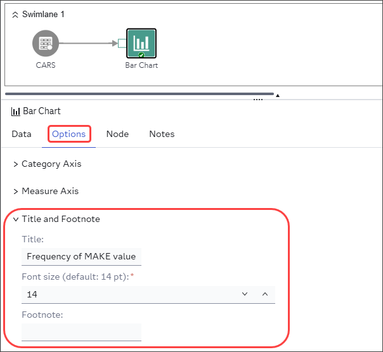Click the Swimlane 1 label
This screenshot has width=383, height=352.
coord(43,14)
